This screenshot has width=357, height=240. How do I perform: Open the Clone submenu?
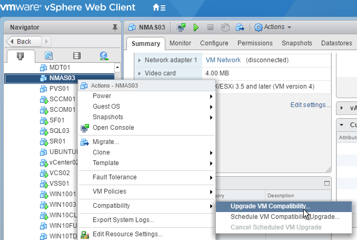point(146,152)
